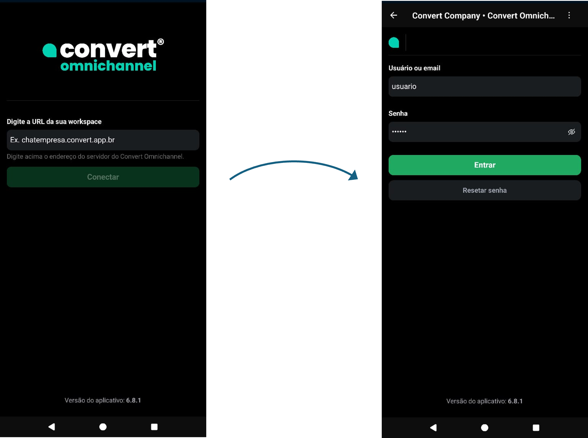
Task: Click 'Digite a URL da sua workspace' label
Action: pyautogui.click(x=54, y=121)
